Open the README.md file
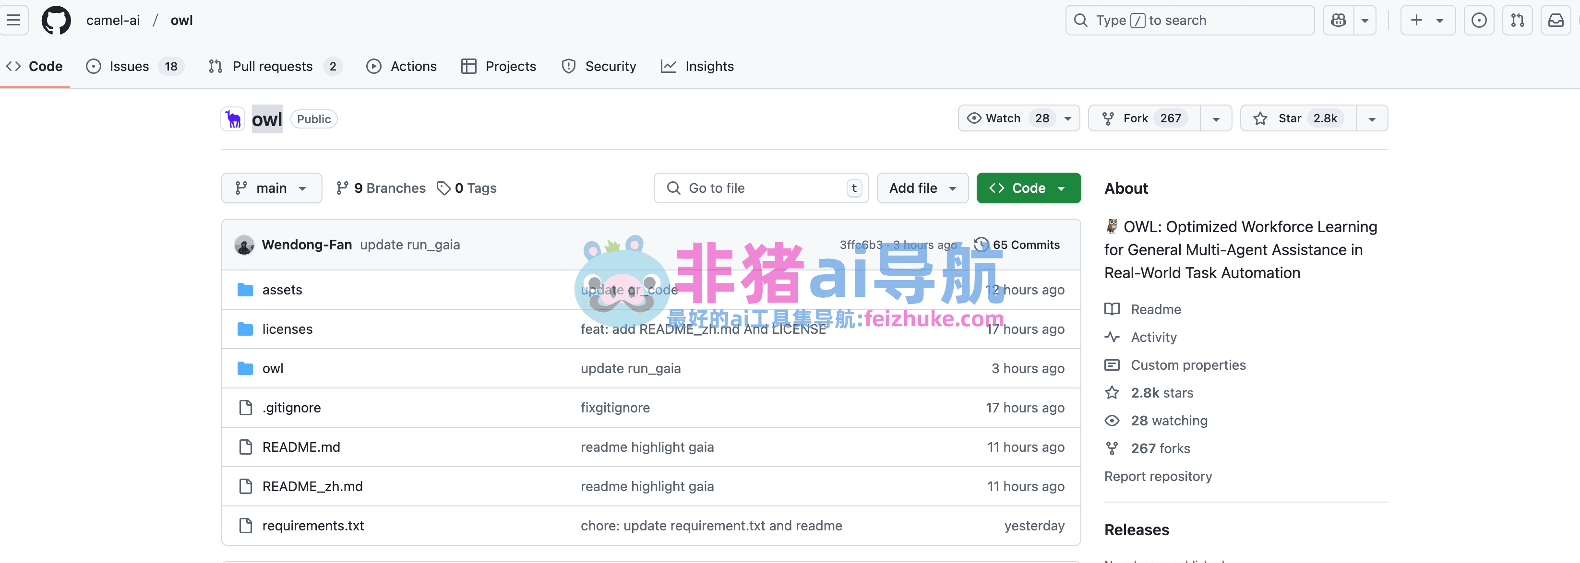Screen dimensions: 1580x563 [x=300, y=447]
